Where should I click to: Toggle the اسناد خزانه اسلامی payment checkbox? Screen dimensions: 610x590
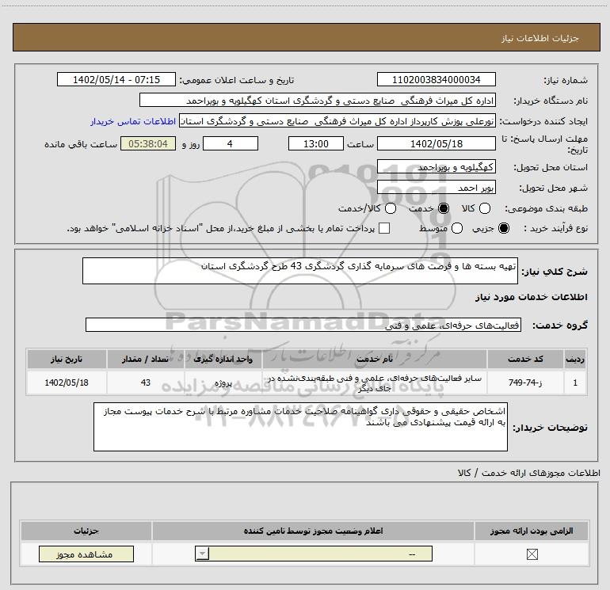(x=384, y=228)
